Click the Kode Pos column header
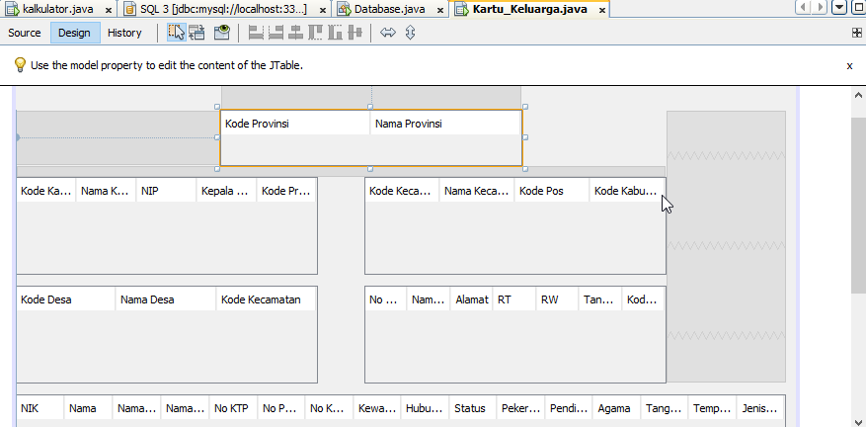The width and height of the screenshot is (866, 427). (551, 191)
